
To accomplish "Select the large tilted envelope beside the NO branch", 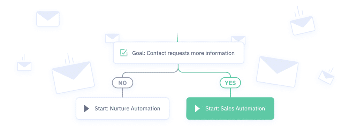I will click(73, 77).
